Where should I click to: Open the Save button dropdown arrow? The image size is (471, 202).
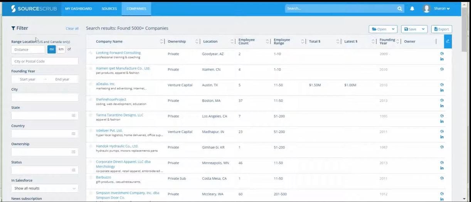[x=423, y=29]
